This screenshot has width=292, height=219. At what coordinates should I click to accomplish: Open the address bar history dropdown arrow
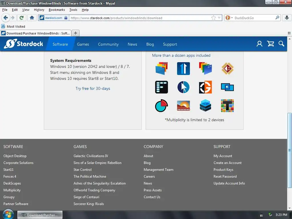click(x=219, y=18)
